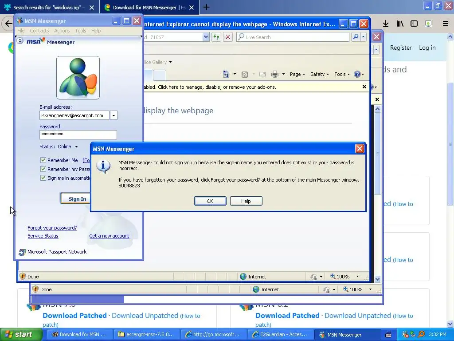Viewport: 454px width, 341px height.
Task: Click the Firefox page scrollbar up arrow
Action: pos(450,37)
